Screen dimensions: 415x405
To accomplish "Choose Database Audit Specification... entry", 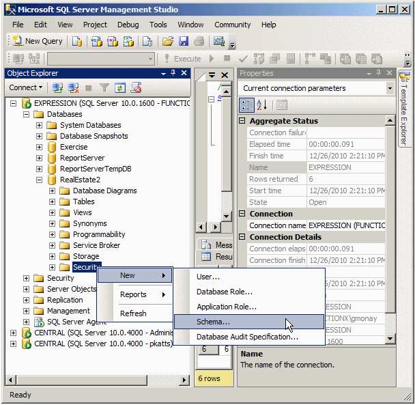I will 248,337.
